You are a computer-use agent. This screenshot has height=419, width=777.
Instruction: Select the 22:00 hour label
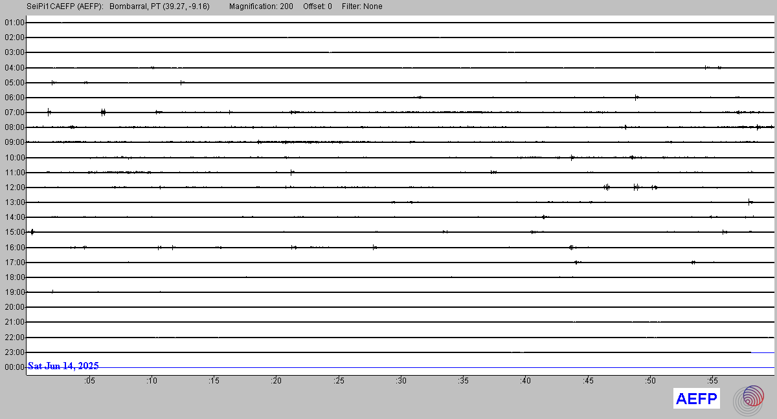click(14, 338)
